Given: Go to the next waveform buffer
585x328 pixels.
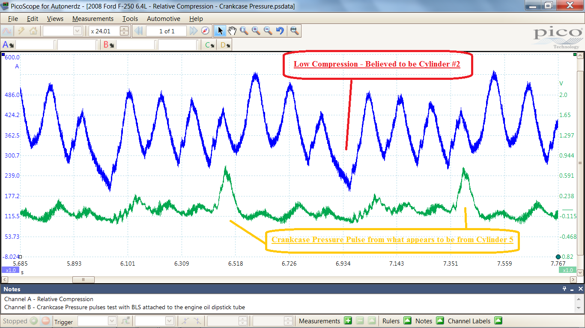Looking at the screenshot, I should (x=193, y=31).
